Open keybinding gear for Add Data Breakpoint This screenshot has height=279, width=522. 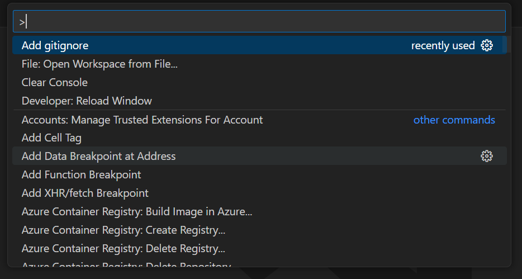[487, 156]
